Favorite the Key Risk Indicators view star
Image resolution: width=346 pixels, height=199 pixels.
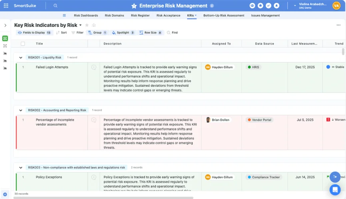click(87, 25)
